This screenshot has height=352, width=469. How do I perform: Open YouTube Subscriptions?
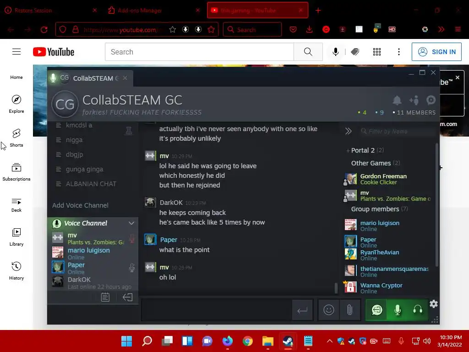[x=16, y=172]
